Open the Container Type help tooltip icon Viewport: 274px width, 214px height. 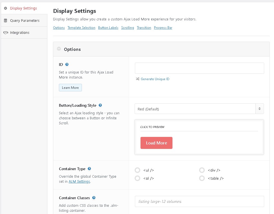point(89,169)
